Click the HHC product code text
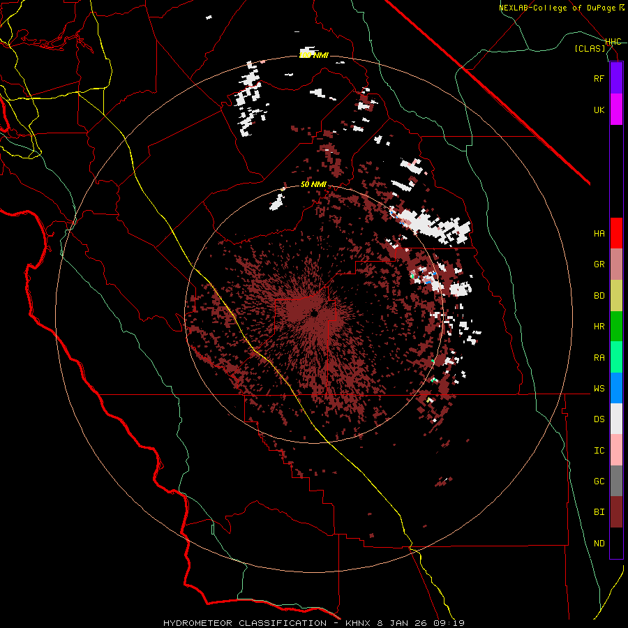 pos(613,42)
